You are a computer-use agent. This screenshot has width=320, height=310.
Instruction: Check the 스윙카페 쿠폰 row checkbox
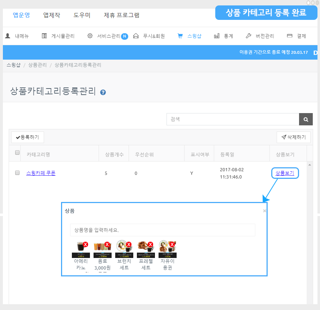(x=17, y=173)
